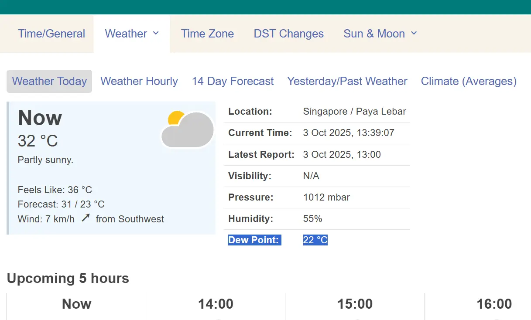Screen dimensions: 531x320
Task: Open the DST Changes tab
Action: [x=288, y=34]
